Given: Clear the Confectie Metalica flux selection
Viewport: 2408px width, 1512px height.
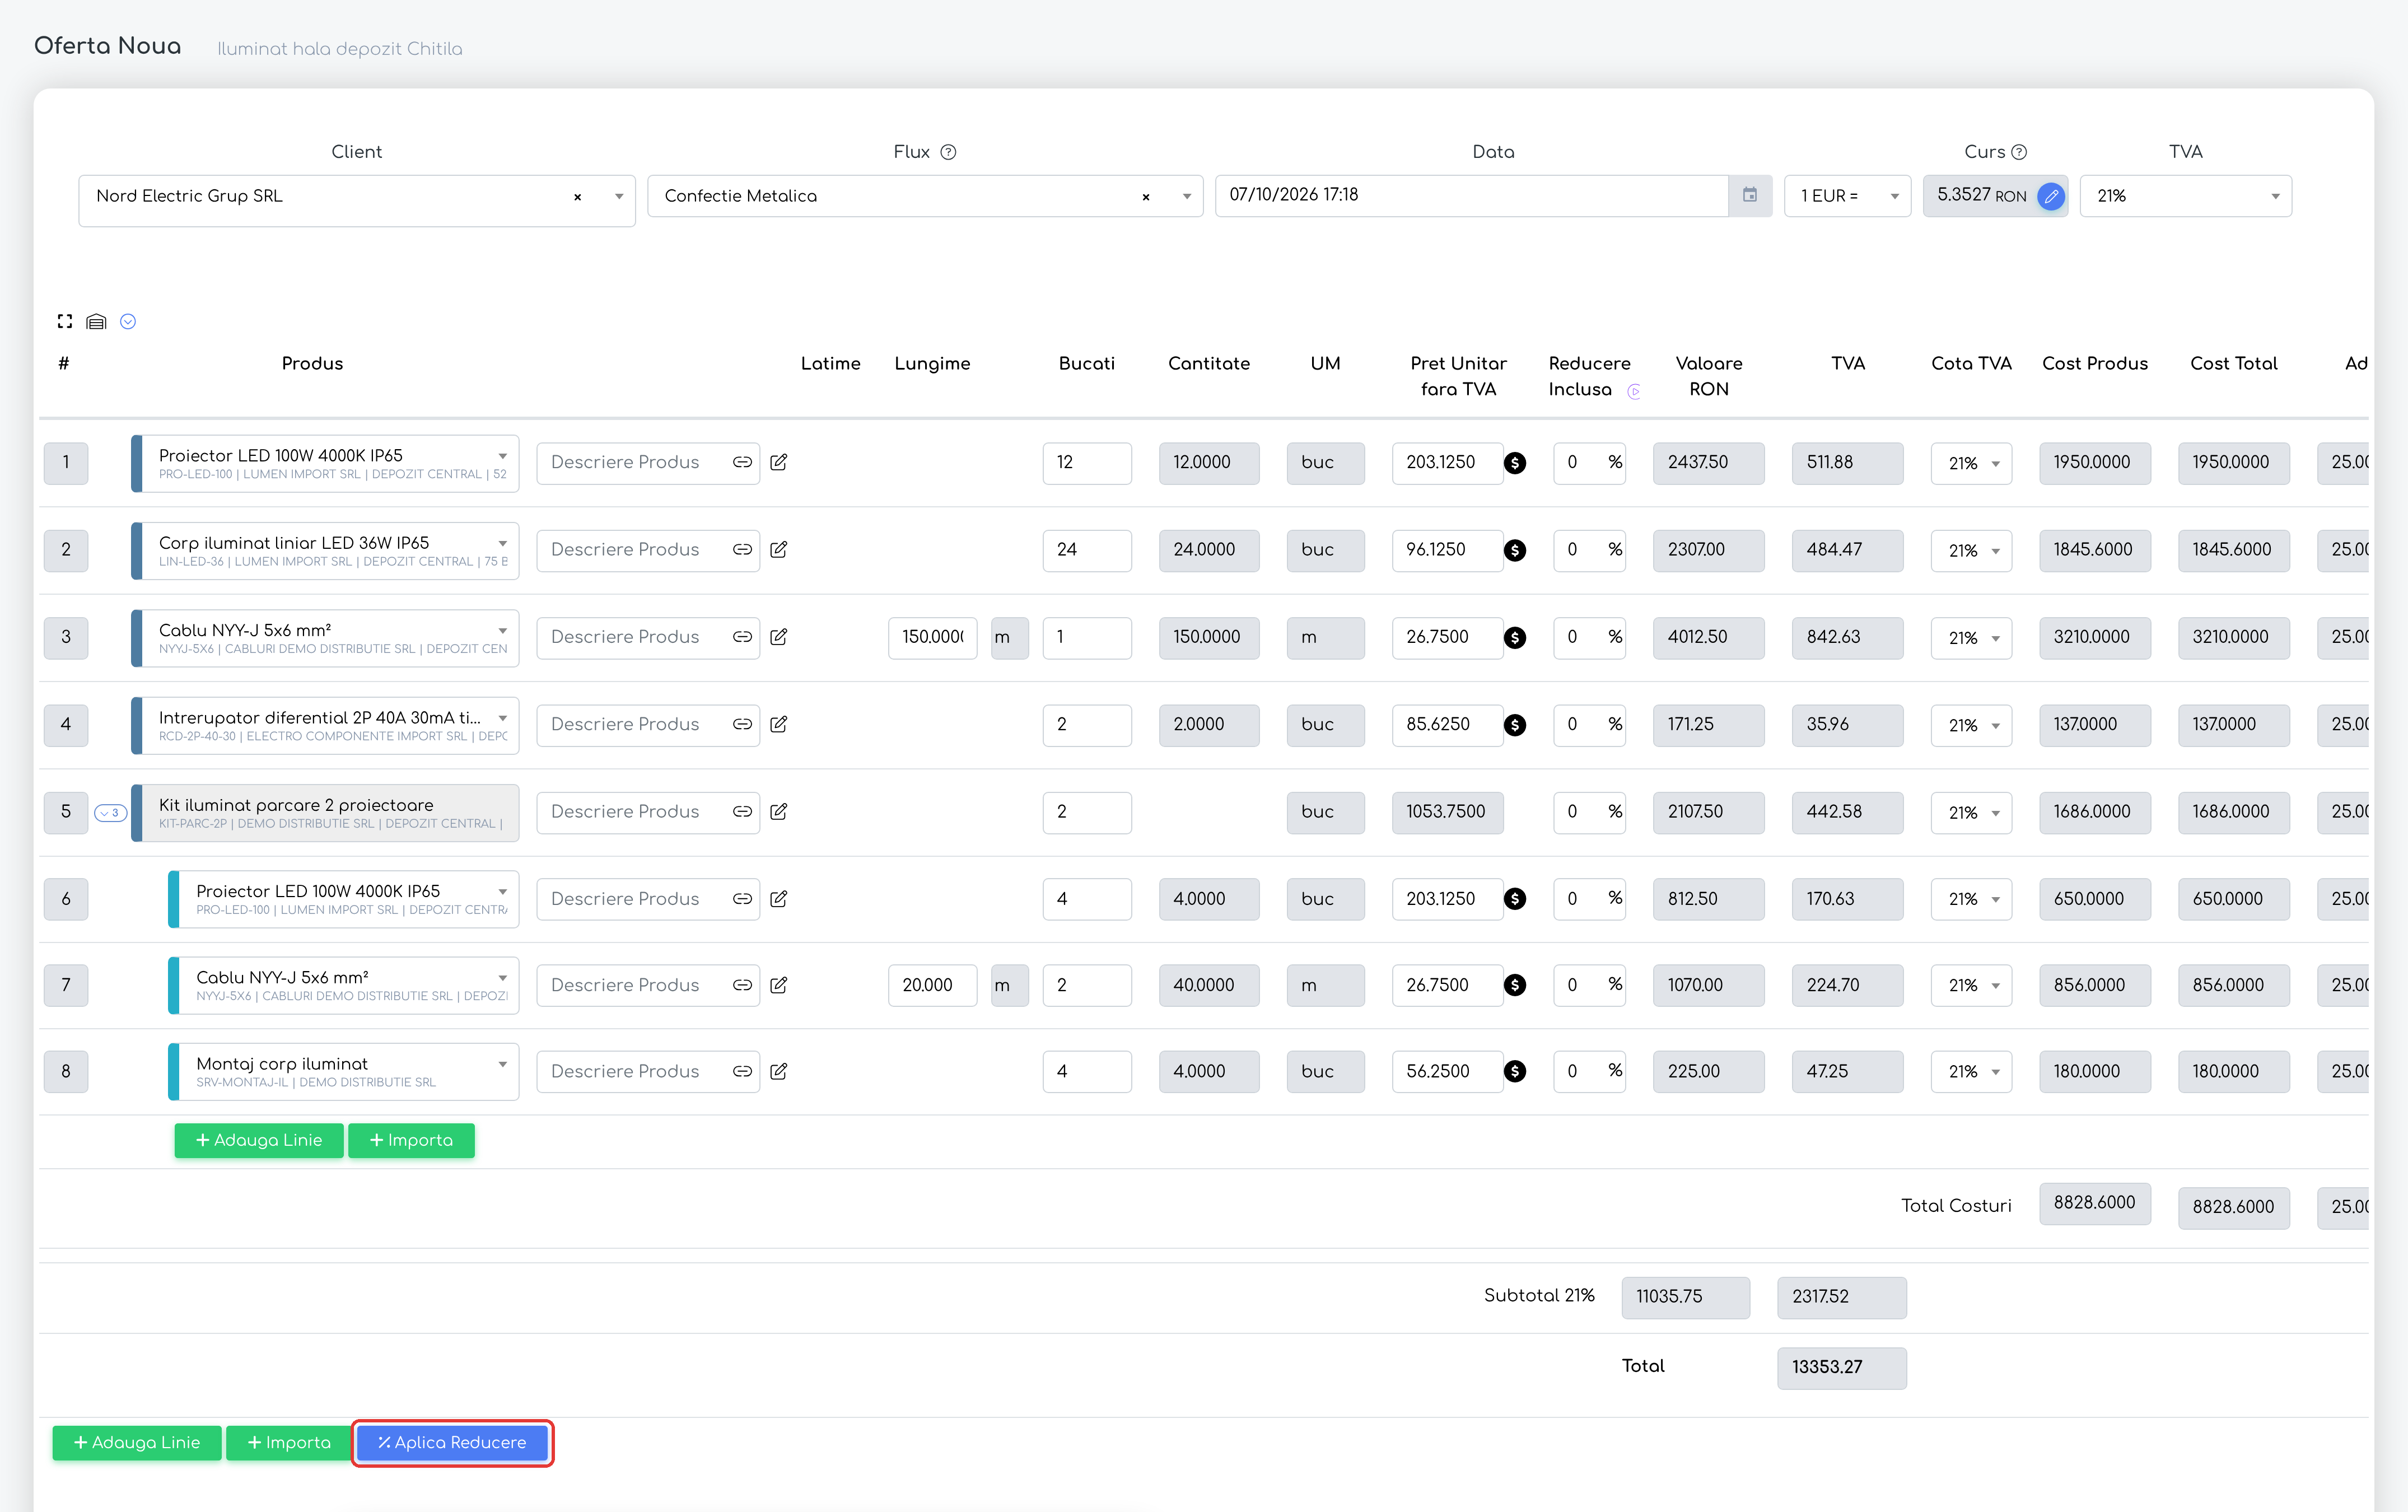Looking at the screenshot, I should click(1146, 197).
